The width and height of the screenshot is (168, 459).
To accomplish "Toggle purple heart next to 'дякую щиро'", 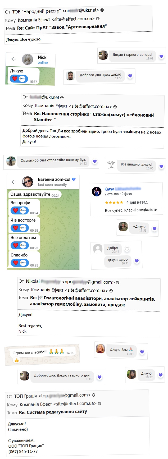I will click(x=137, y=261).
